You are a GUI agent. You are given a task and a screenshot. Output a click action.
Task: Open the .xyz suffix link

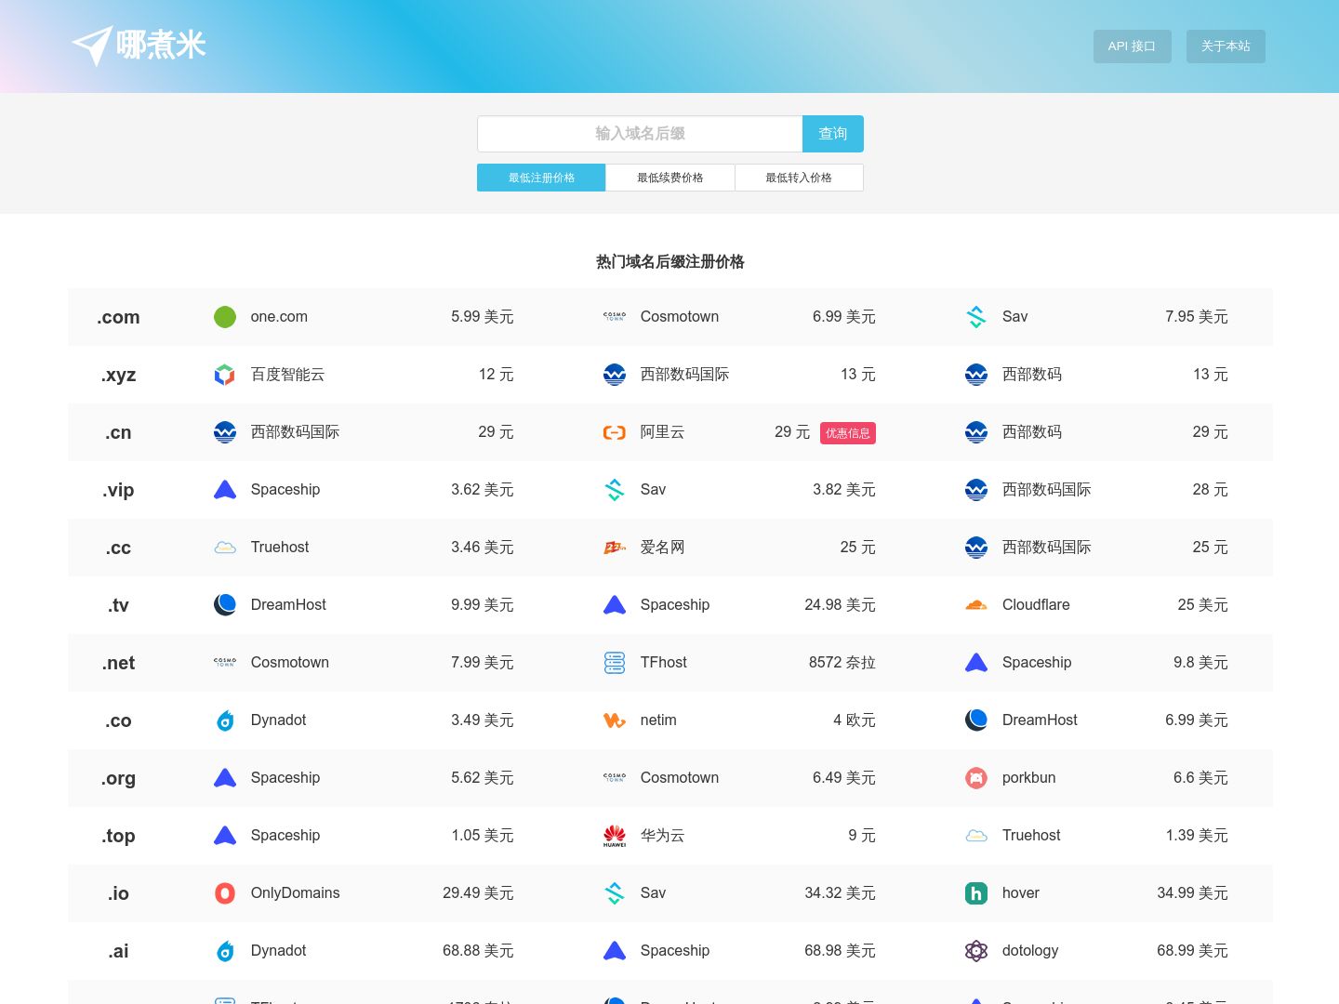118,375
